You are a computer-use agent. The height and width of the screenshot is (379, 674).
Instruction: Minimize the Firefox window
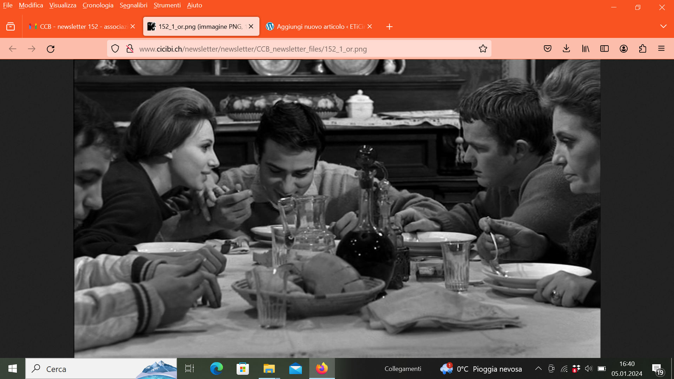pos(614,7)
